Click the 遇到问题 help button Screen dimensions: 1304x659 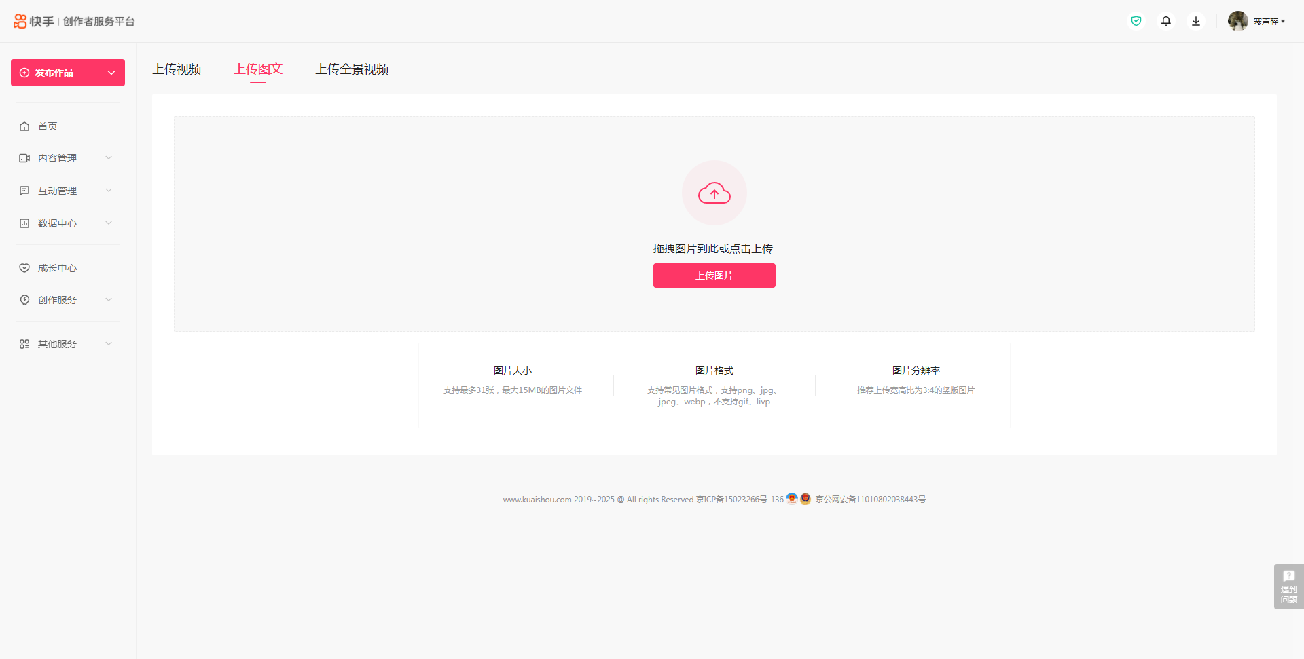[1289, 587]
